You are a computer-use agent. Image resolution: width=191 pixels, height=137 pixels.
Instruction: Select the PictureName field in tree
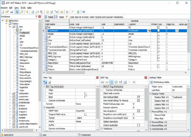click(25, 72)
